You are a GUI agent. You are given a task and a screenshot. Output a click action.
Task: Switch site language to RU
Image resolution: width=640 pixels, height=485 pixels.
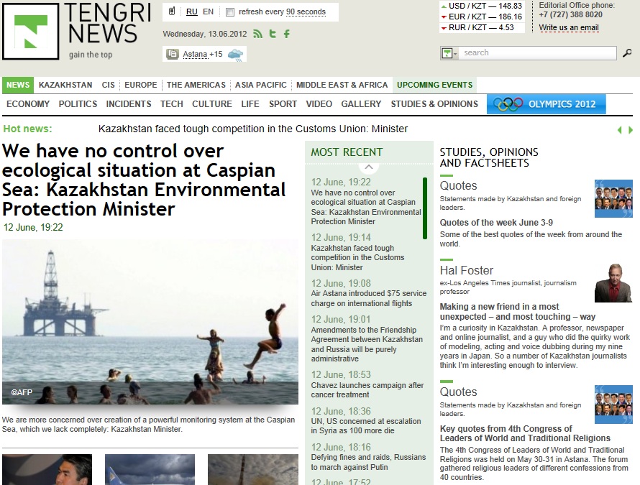pyautogui.click(x=191, y=11)
